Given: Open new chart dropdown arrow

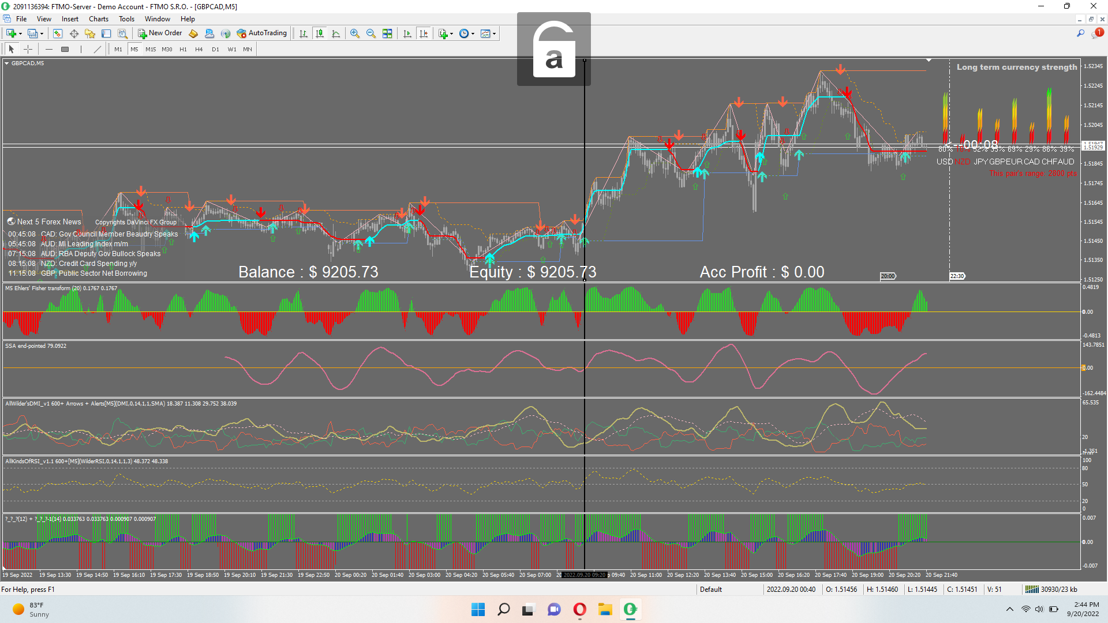Looking at the screenshot, I should (21, 33).
